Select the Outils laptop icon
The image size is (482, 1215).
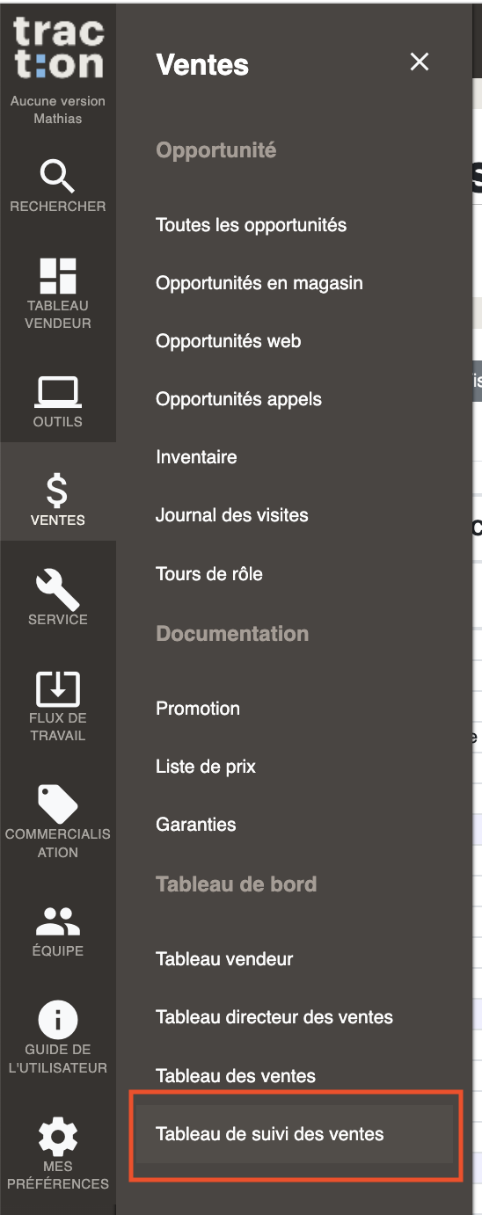coord(58,392)
